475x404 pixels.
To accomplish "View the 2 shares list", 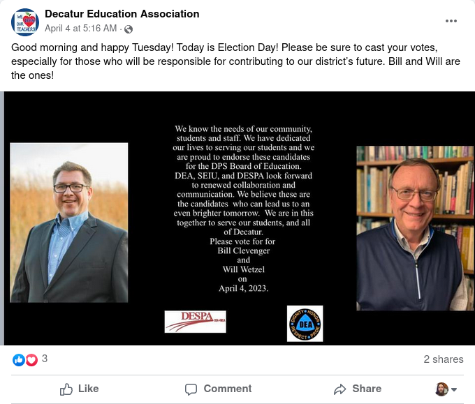I will (444, 359).
